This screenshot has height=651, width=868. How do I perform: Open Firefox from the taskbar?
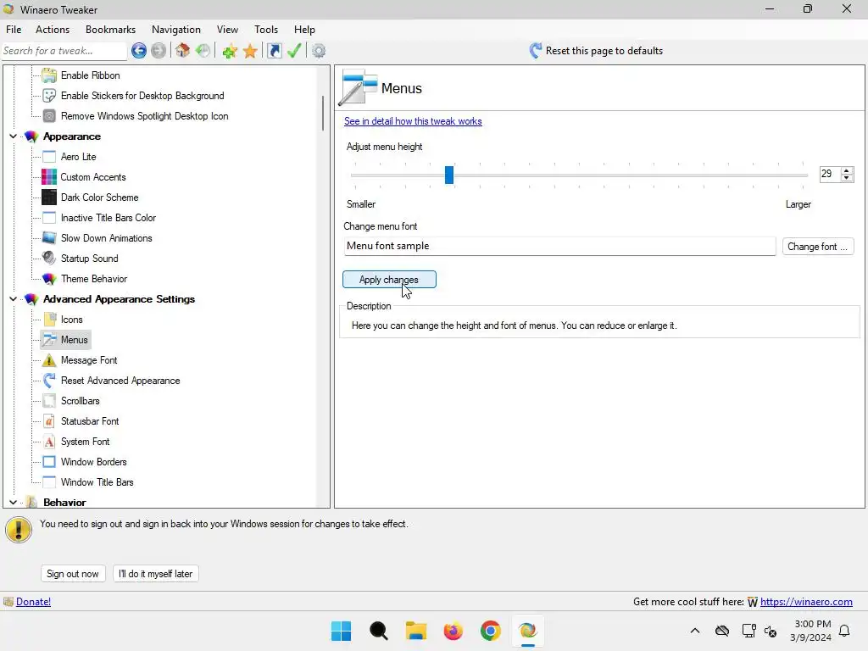click(453, 631)
